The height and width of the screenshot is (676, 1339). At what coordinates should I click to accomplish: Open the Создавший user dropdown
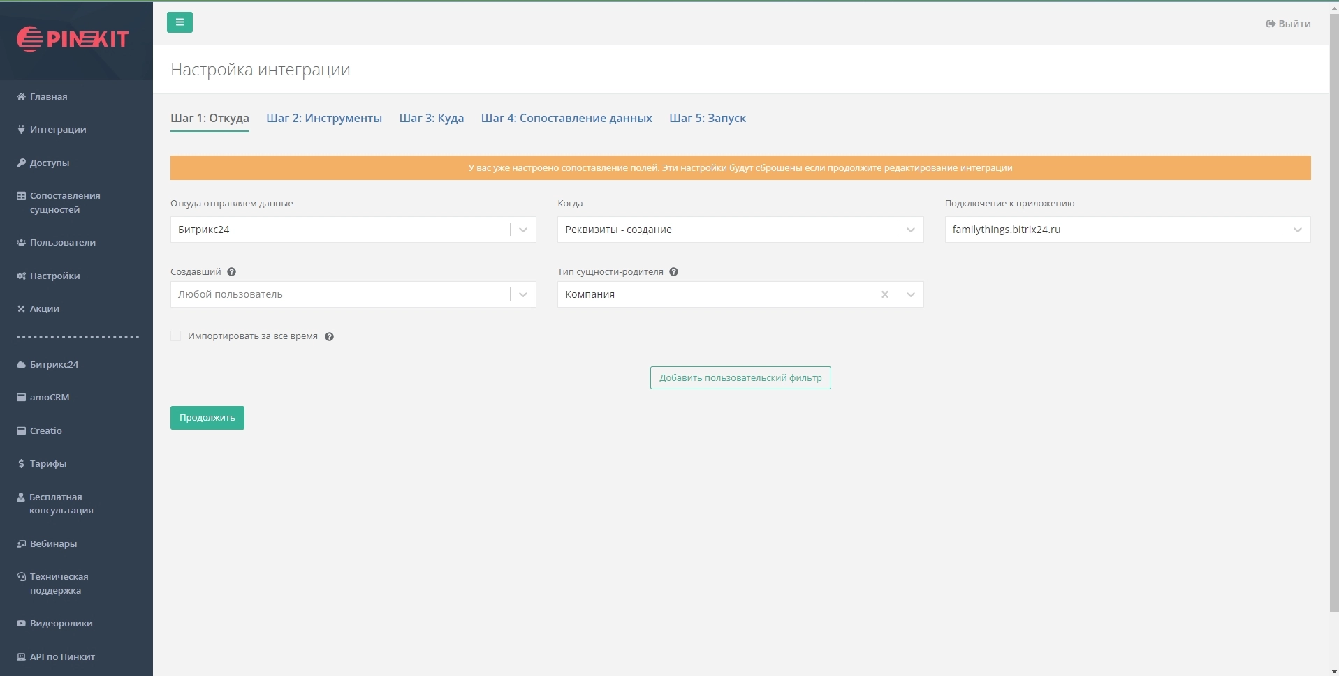(522, 294)
